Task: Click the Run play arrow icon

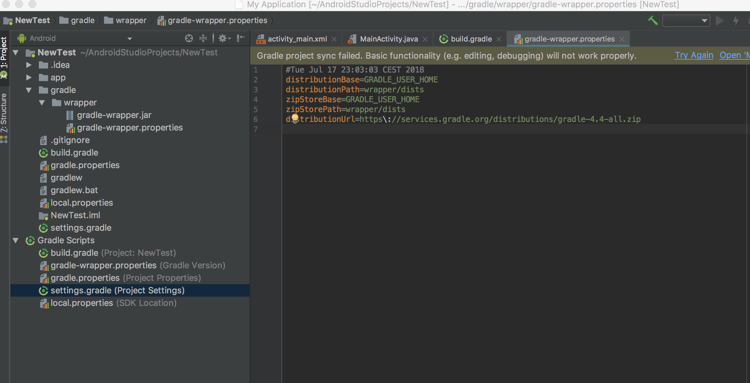Action: pyautogui.click(x=720, y=20)
